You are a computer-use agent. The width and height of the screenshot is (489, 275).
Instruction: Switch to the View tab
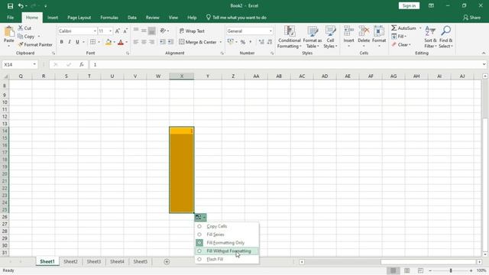[x=173, y=18]
